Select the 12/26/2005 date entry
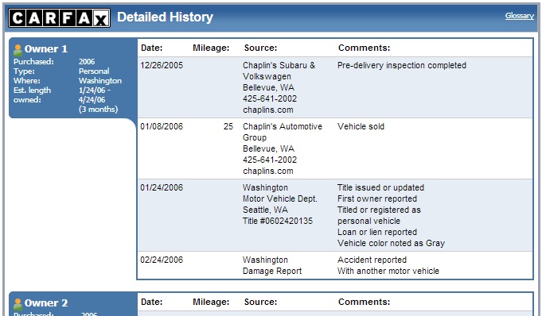This screenshot has height=316, width=542. point(162,65)
